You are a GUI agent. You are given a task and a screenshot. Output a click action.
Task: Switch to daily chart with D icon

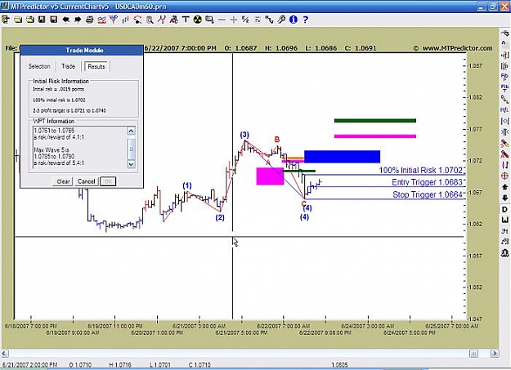pos(504,209)
